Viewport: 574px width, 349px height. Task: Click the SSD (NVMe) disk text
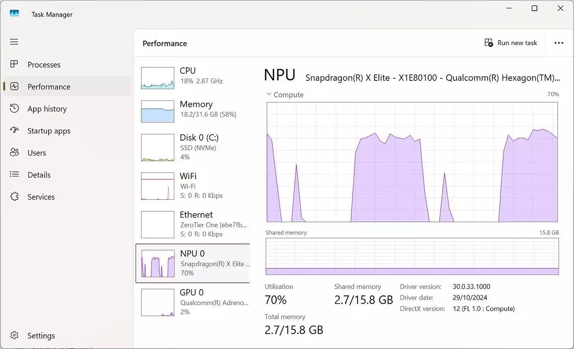click(x=198, y=148)
